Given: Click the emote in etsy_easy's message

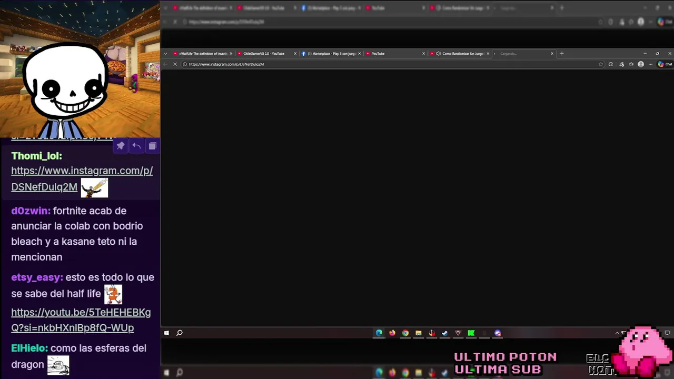Looking at the screenshot, I should point(113,294).
